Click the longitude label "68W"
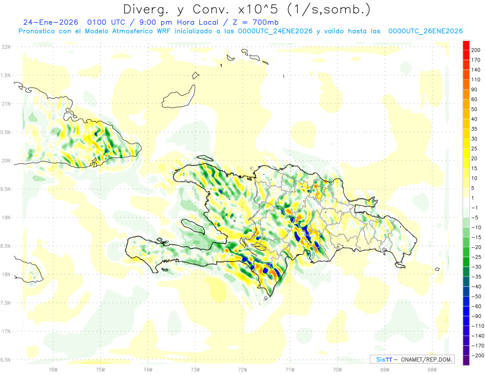 pyautogui.click(x=432, y=370)
